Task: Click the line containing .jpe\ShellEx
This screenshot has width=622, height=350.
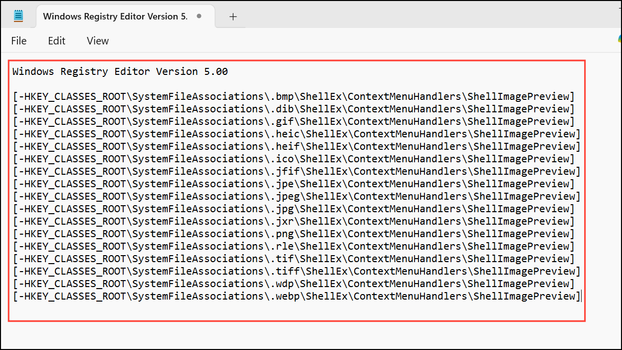Action: [294, 184]
